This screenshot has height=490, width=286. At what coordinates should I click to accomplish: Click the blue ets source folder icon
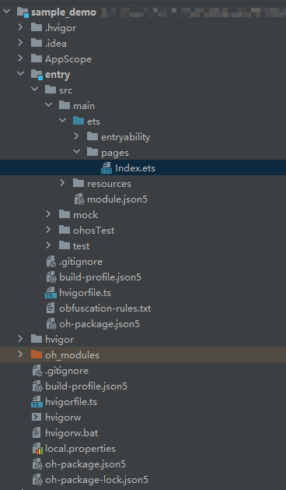click(x=78, y=121)
